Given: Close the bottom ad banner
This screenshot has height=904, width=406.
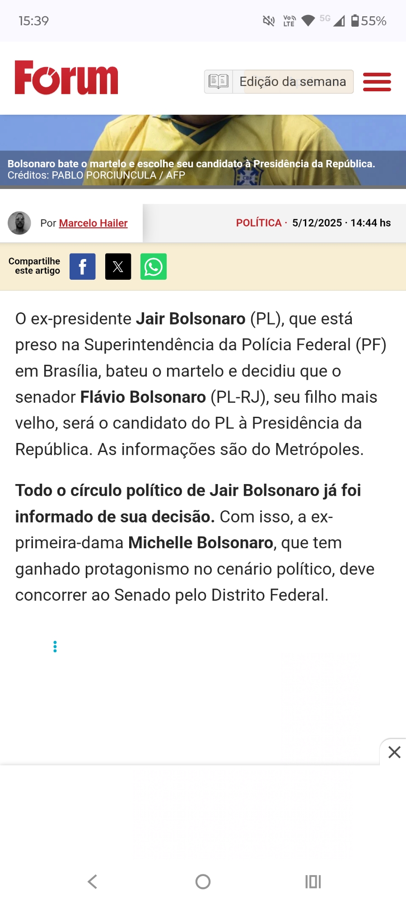Looking at the screenshot, I should [394, 752].
